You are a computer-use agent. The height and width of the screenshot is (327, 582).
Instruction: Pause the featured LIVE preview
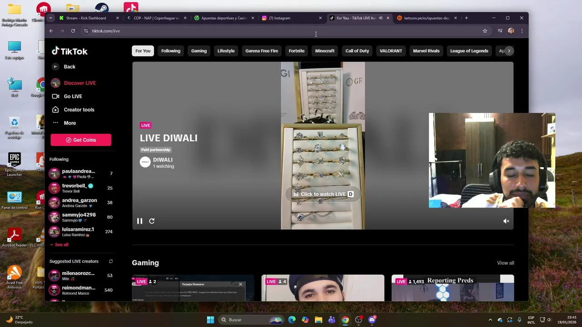(140, 221)
